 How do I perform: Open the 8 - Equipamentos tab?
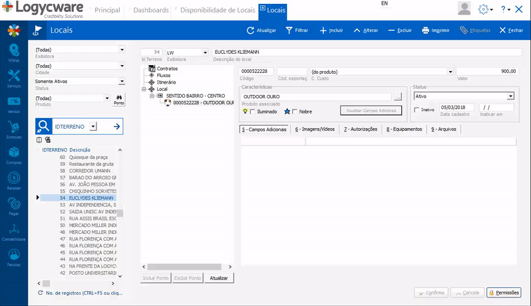[x=405, y=129]
